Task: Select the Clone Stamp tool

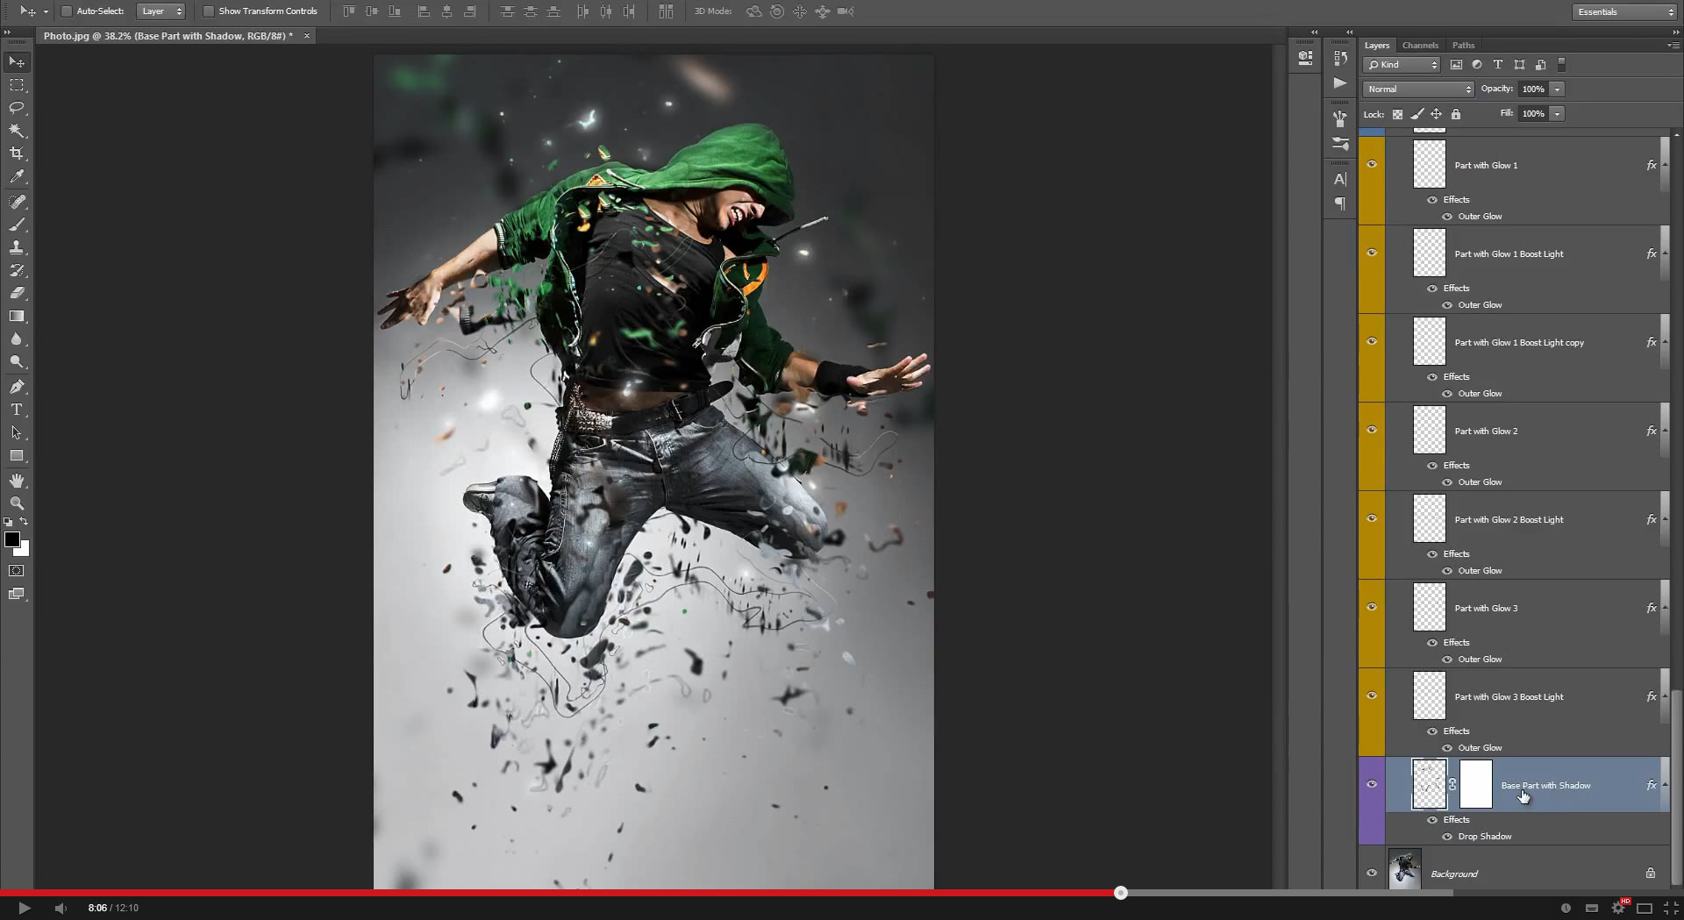Action: [x=17, y=247]
